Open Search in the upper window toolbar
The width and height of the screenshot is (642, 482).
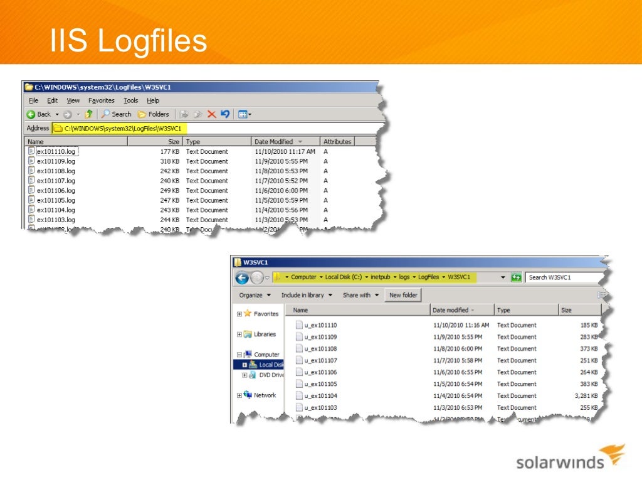tap(117, 114)
